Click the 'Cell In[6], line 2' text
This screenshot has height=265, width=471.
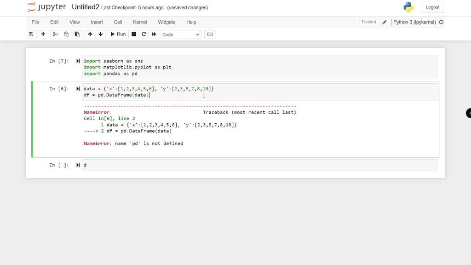(109, 118)
